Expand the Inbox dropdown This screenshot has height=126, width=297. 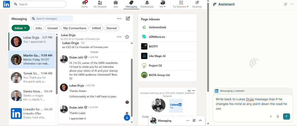[21, 28]
